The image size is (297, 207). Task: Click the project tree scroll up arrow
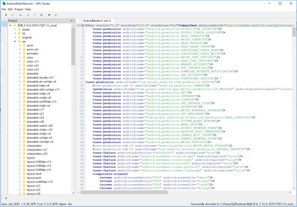(x=73, y=25)
